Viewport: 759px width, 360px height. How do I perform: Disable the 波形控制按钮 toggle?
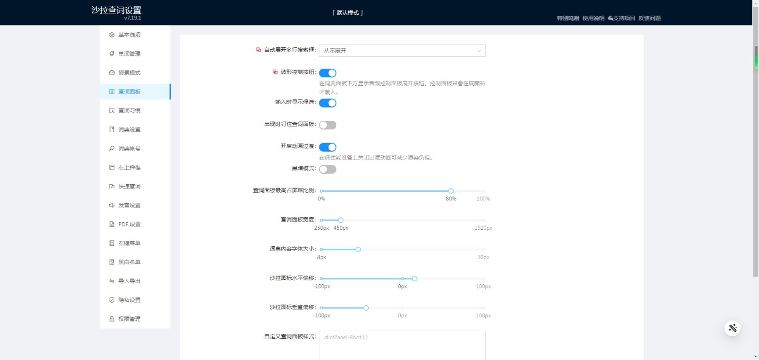[327, 73]
